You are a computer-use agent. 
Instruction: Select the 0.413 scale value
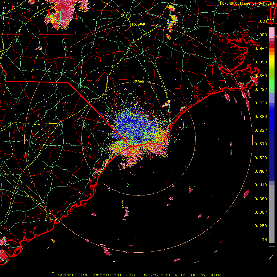tap(261, 185)
